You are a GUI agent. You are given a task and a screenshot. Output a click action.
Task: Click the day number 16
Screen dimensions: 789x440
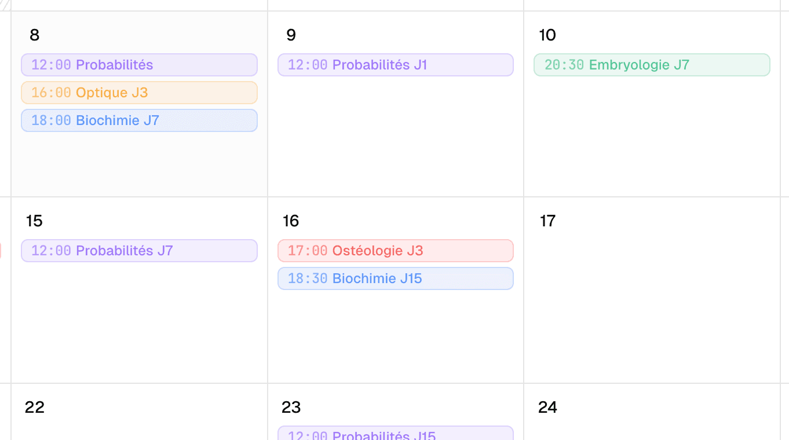coord(291,221)
